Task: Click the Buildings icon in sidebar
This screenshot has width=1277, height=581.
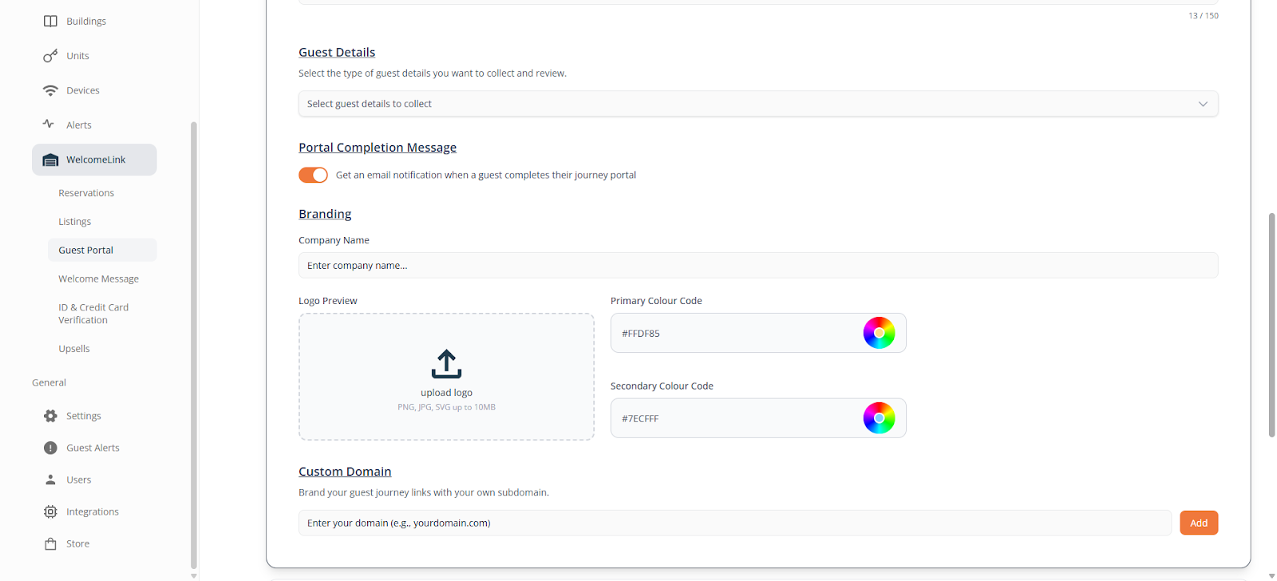Action: pos(50,22)
